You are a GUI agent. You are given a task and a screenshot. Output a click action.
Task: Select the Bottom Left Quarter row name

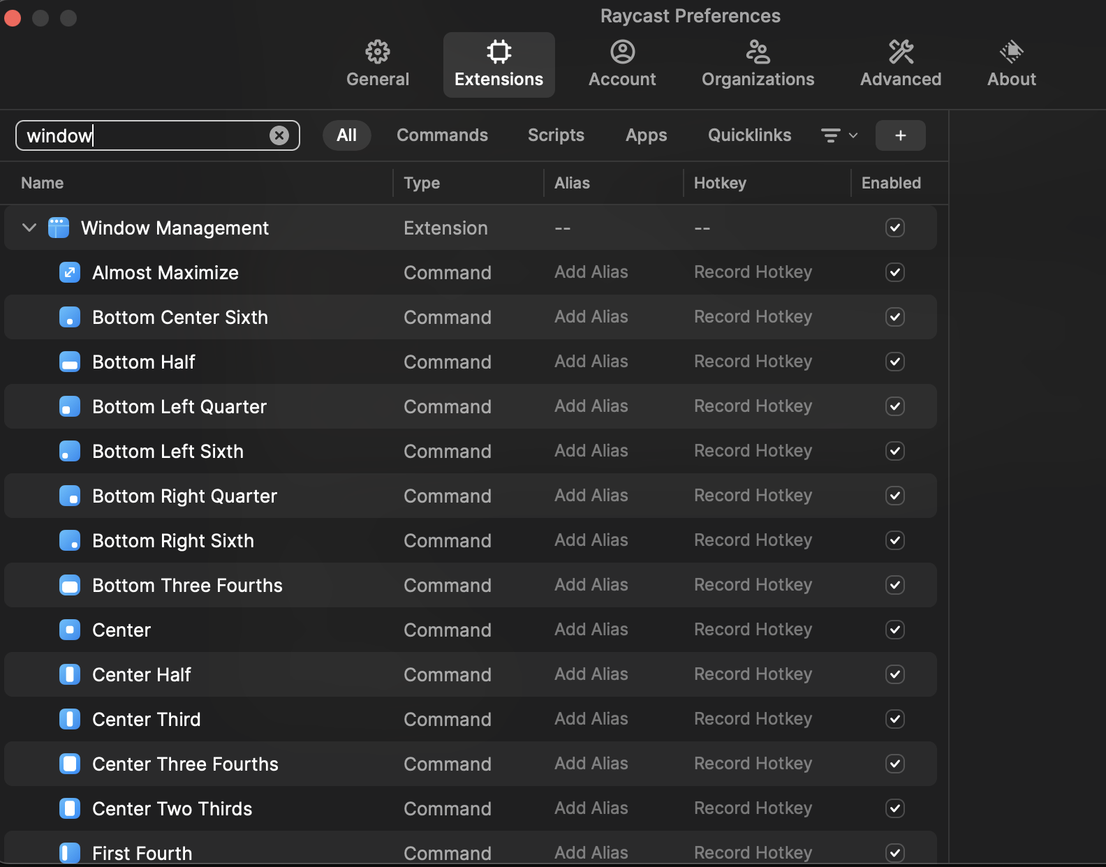pyautogui.click(x=179, y=406)
